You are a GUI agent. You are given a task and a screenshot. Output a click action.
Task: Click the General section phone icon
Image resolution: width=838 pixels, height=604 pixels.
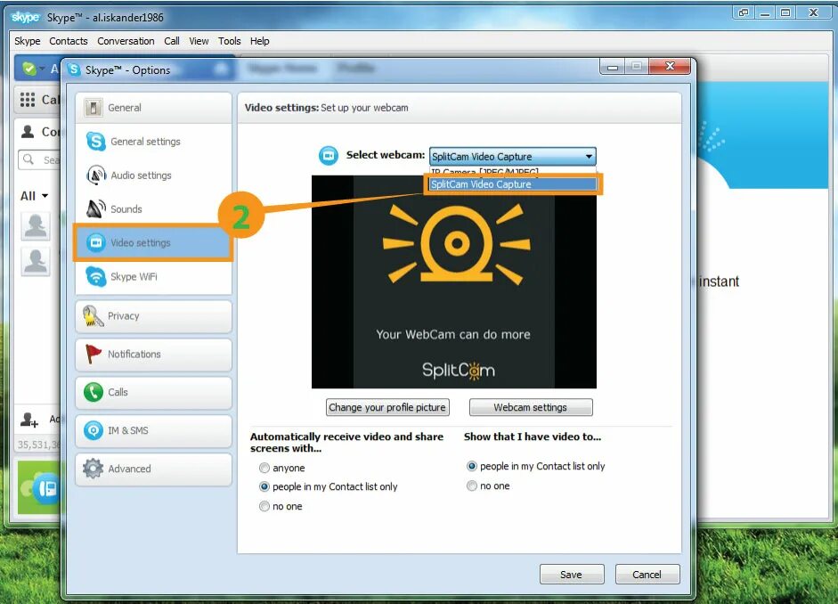coord(93,108)
